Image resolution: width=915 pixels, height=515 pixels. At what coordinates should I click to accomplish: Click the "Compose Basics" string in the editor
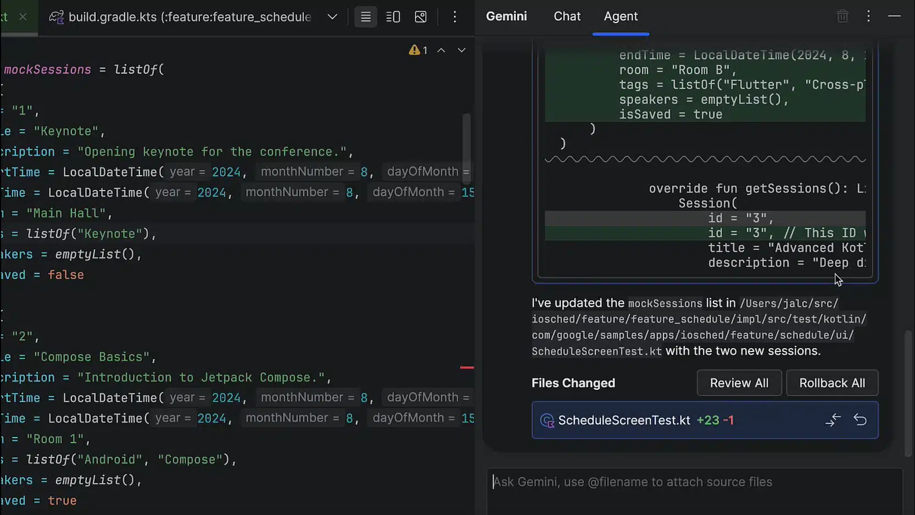coord(91,357)
